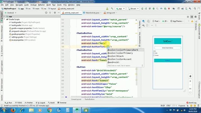Open the VCS menu
Screen dimensions: 201x113
click(x=65, y=5)
